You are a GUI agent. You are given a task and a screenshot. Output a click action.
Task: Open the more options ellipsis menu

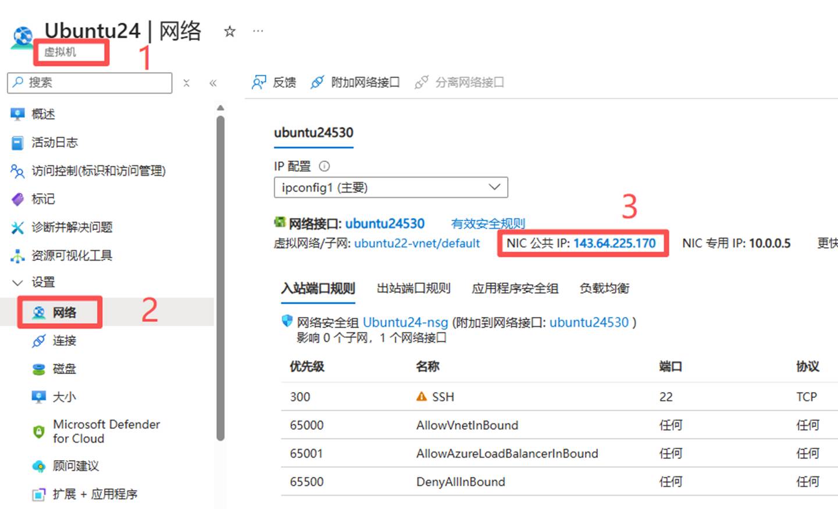258,31
